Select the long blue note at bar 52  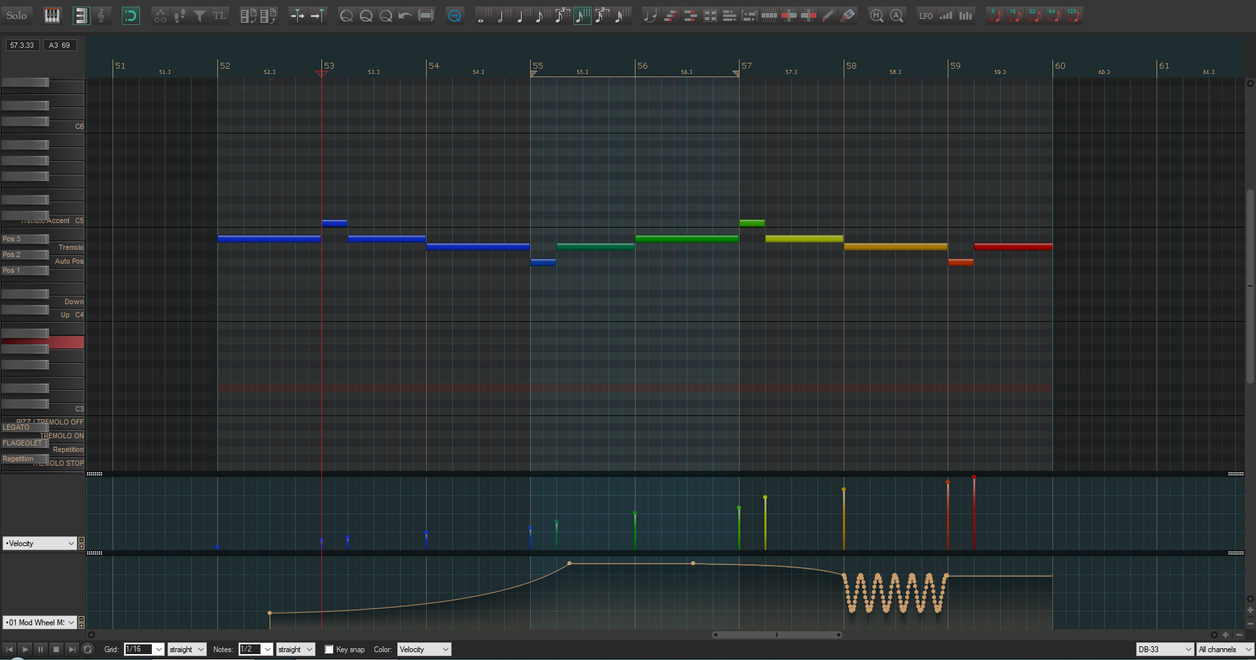269,239
